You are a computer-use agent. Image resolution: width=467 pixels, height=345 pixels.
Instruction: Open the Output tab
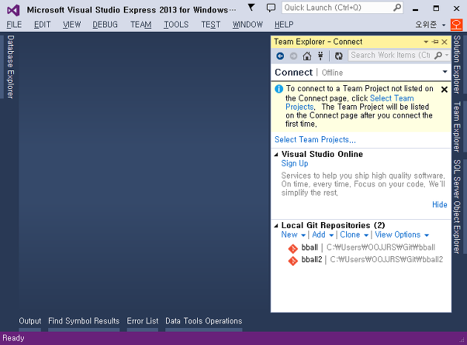tap(30, 321)
